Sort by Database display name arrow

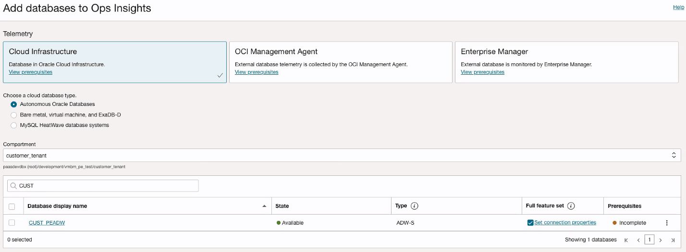(x=264, y=206)
